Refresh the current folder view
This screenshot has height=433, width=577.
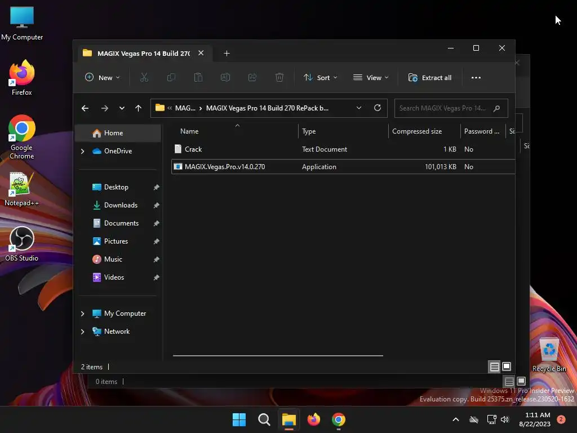click(377, 108)
